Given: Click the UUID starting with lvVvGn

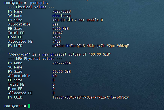Looking at the screenshot, I should coord(91,97).
